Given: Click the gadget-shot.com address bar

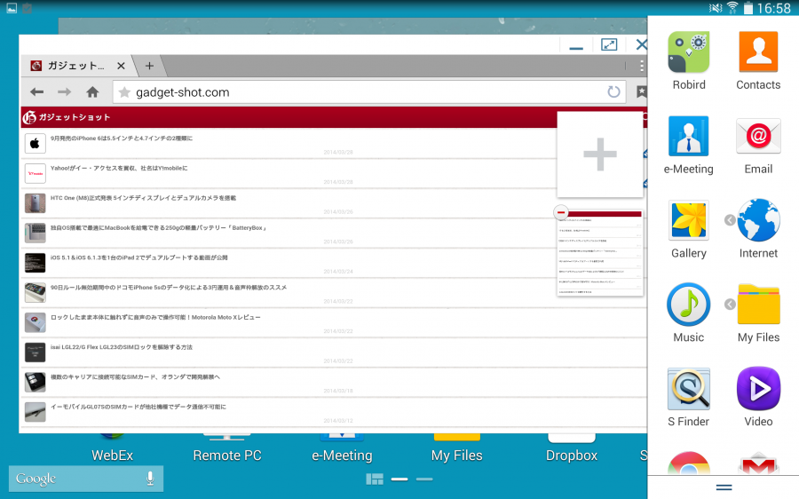Looking at the screenshot, I should pos(364,92).
